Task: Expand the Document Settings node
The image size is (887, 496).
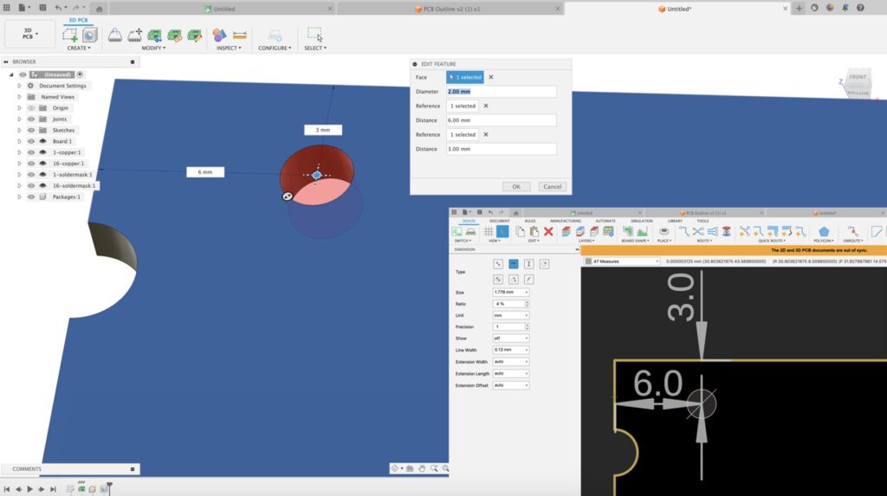Action: 19,86
